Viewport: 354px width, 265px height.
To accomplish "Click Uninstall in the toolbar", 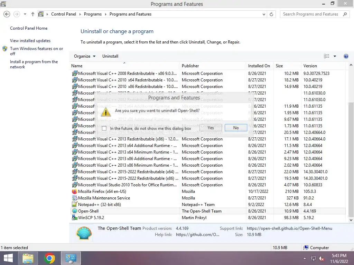I will click(x=110, y=56).
